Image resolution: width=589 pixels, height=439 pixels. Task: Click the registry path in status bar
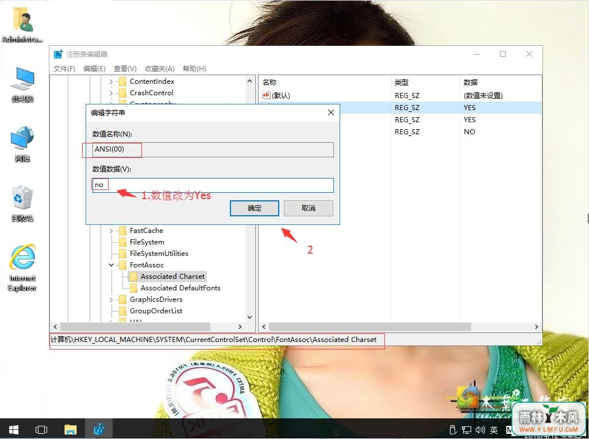pos(213,340)
